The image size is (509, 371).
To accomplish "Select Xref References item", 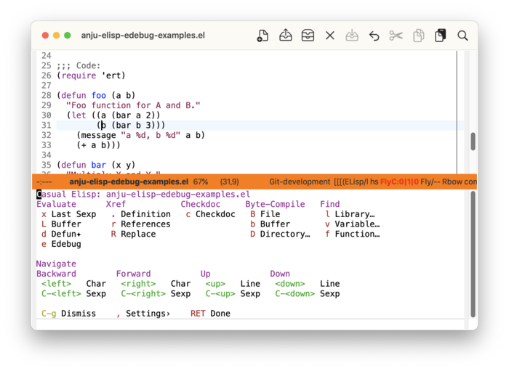I will (x=141, y=224).
